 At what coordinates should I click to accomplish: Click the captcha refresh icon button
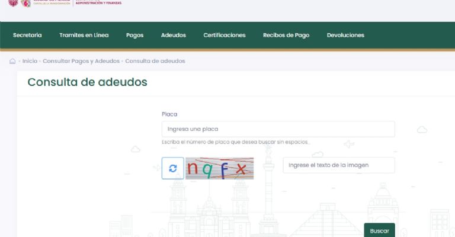[172, 168]
